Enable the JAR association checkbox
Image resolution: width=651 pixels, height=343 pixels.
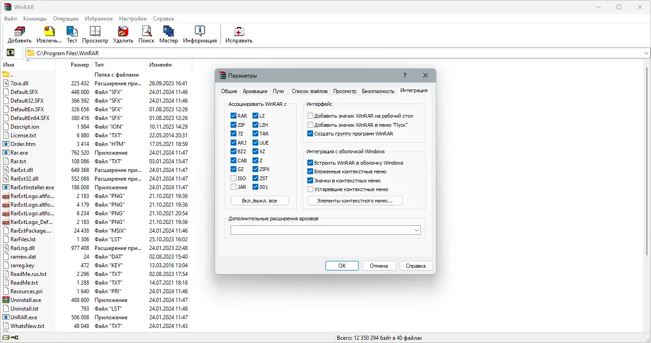(233, 187)
